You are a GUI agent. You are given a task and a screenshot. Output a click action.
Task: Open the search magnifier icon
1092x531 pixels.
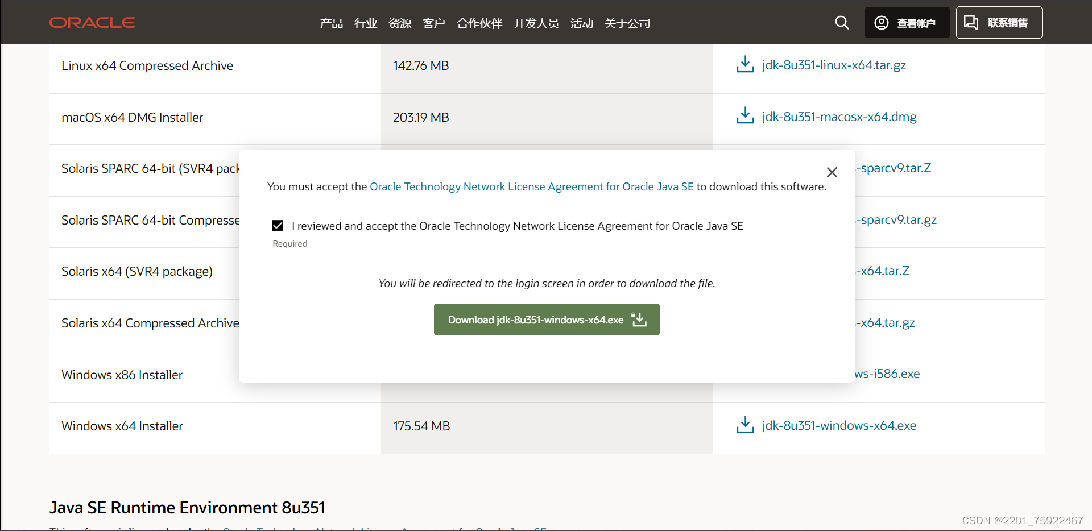click(842, 23)
